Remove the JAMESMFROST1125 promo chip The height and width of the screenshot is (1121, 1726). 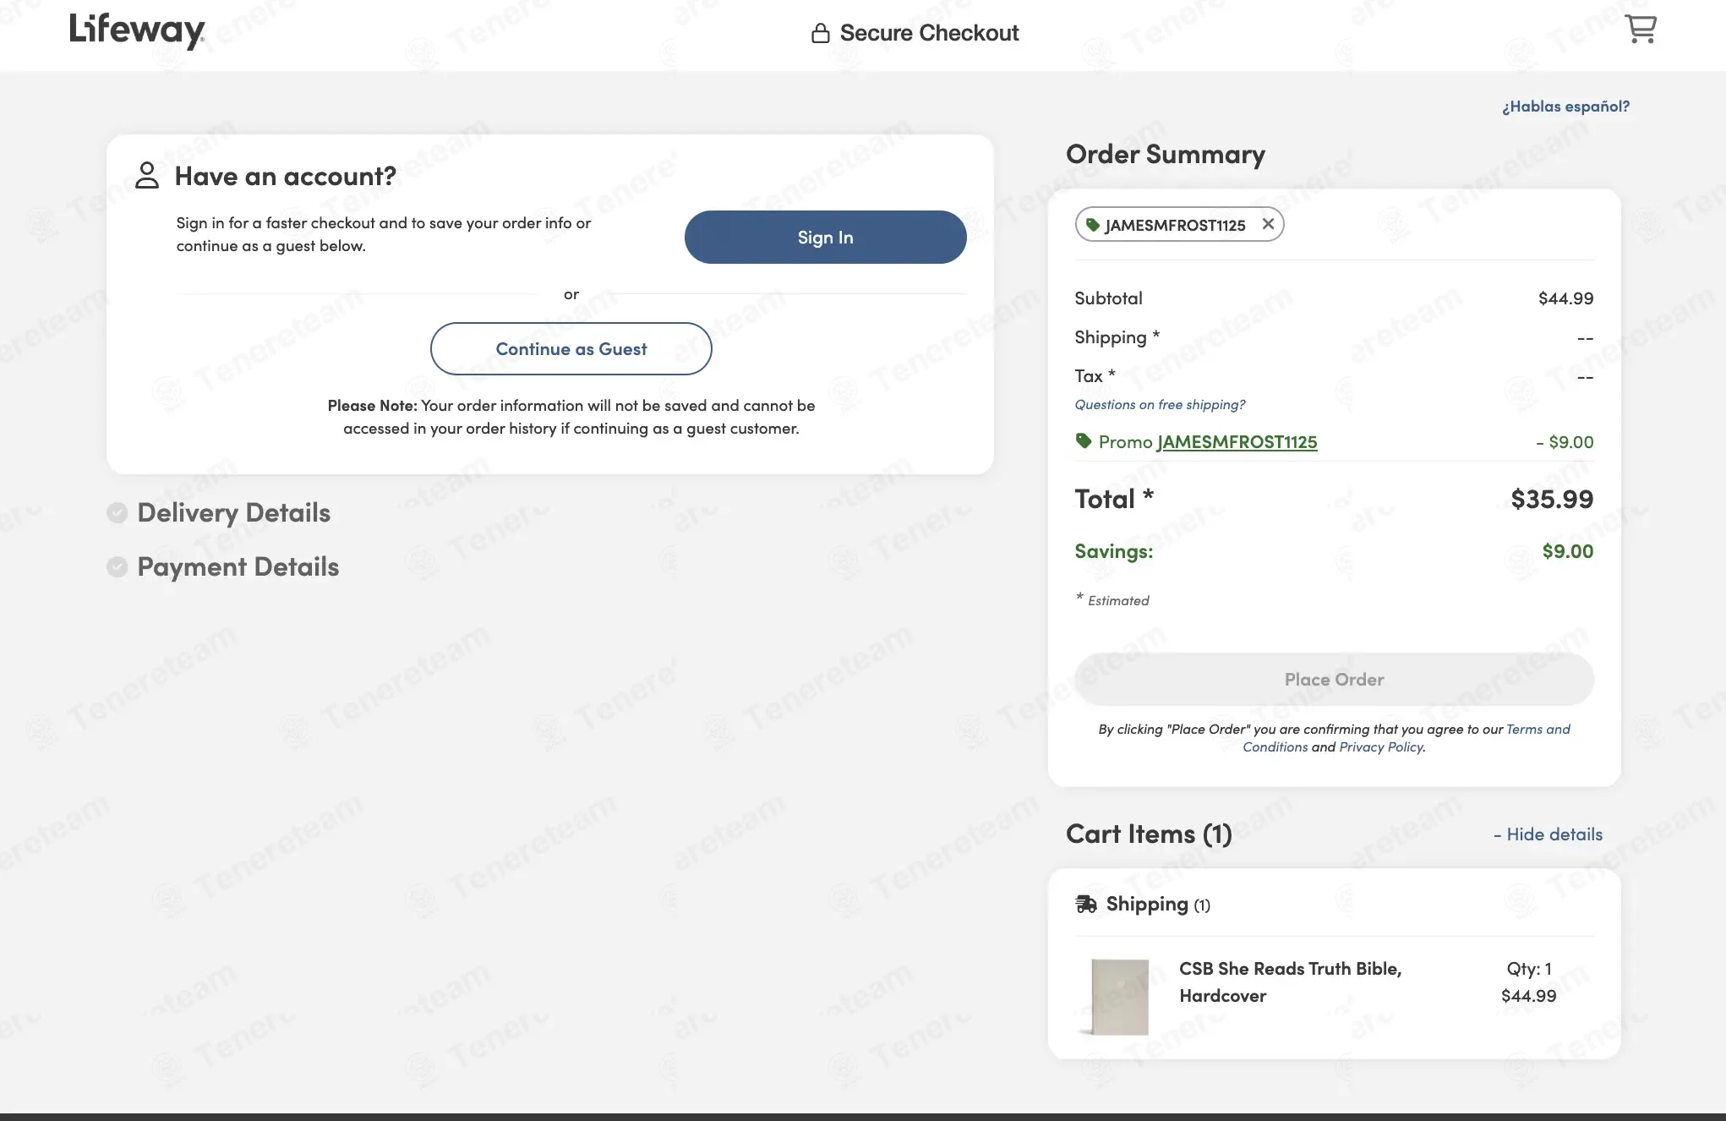(1268, 224)
